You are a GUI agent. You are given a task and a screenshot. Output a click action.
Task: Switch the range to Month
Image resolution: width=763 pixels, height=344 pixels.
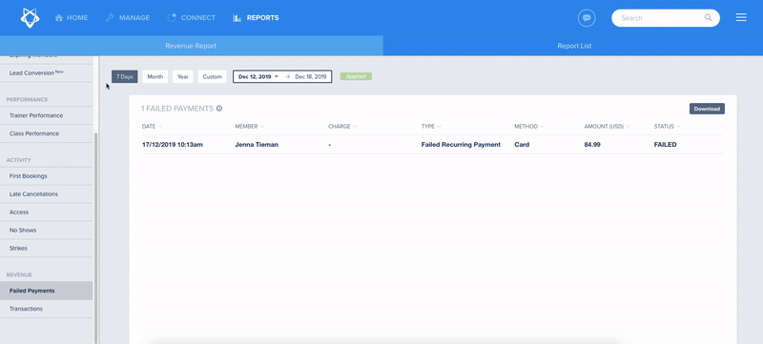point(155,77)
